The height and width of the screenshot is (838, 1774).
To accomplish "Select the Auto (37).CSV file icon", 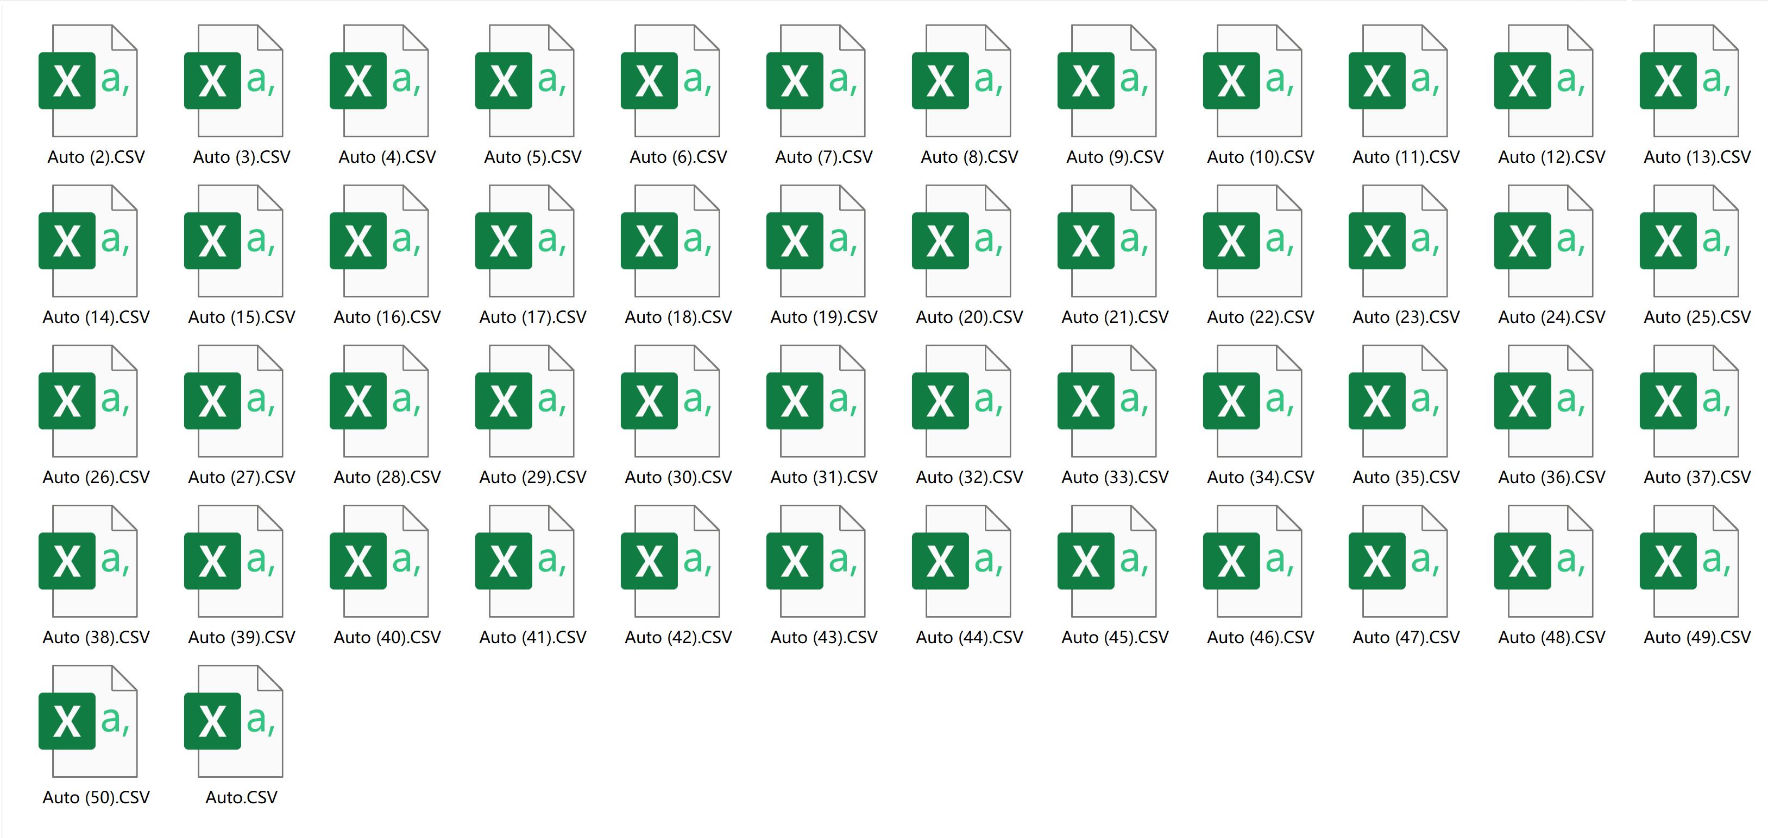I will tap(1689, 401).
